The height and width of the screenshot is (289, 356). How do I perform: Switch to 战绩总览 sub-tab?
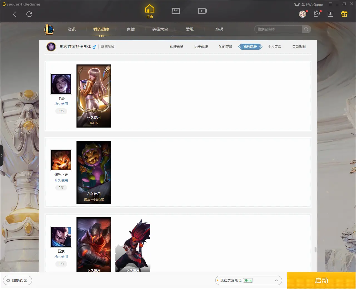(x=177, y=47)
